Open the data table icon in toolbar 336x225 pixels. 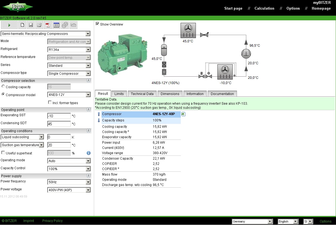click(x=56, y=25)
